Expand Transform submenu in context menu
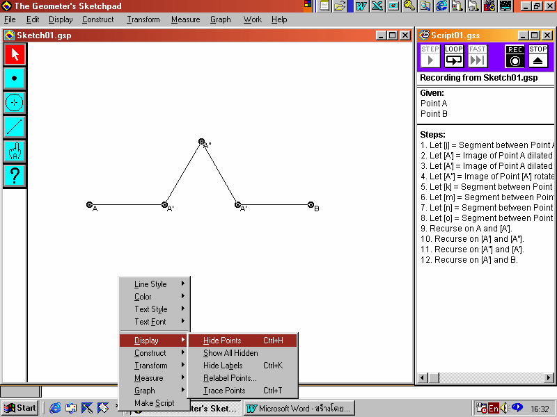 [x=155, y=366]
